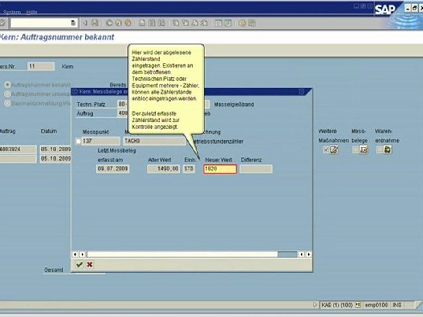Screen dimensions: 423x317
Task: Collapse the command field with the arrow
Action: point(85,23)
